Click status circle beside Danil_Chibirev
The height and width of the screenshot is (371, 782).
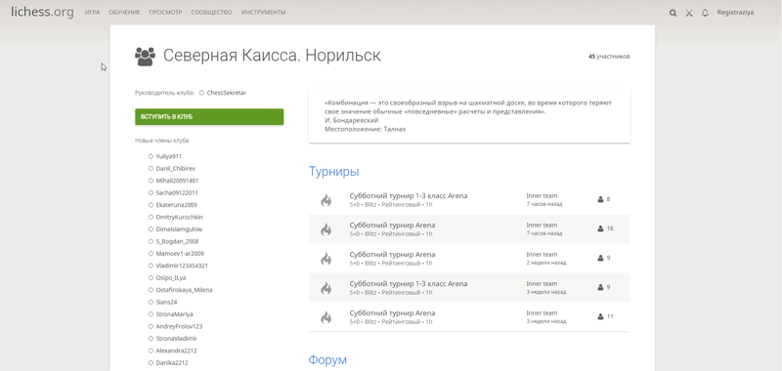151,168
